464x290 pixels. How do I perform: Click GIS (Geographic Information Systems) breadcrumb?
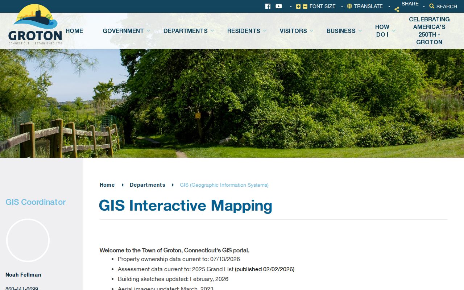[224, 185]
